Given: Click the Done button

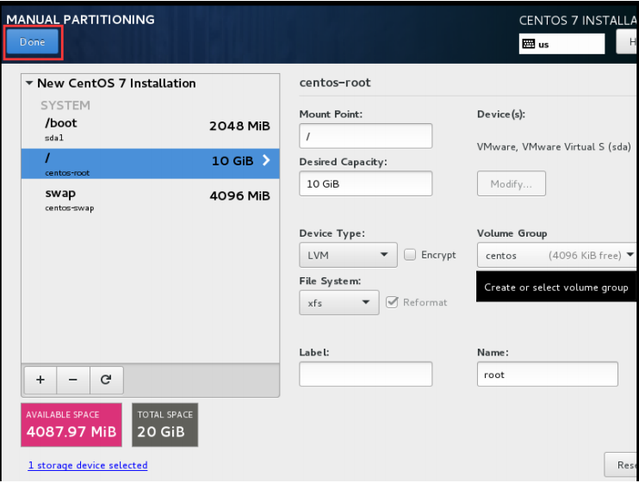Looking at the screenshot, I should coord(33,42).
